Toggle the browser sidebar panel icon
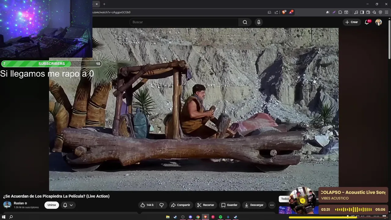The height and width of the screenshot is (220, 391). click(x=362, y=12)
